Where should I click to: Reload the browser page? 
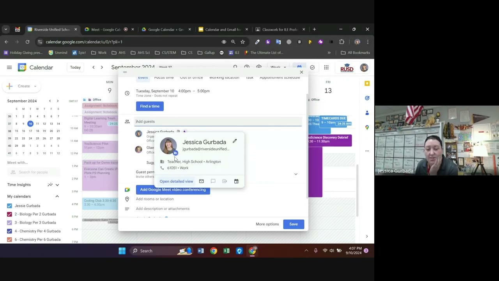pyautogui.click(x=27, y=42)
